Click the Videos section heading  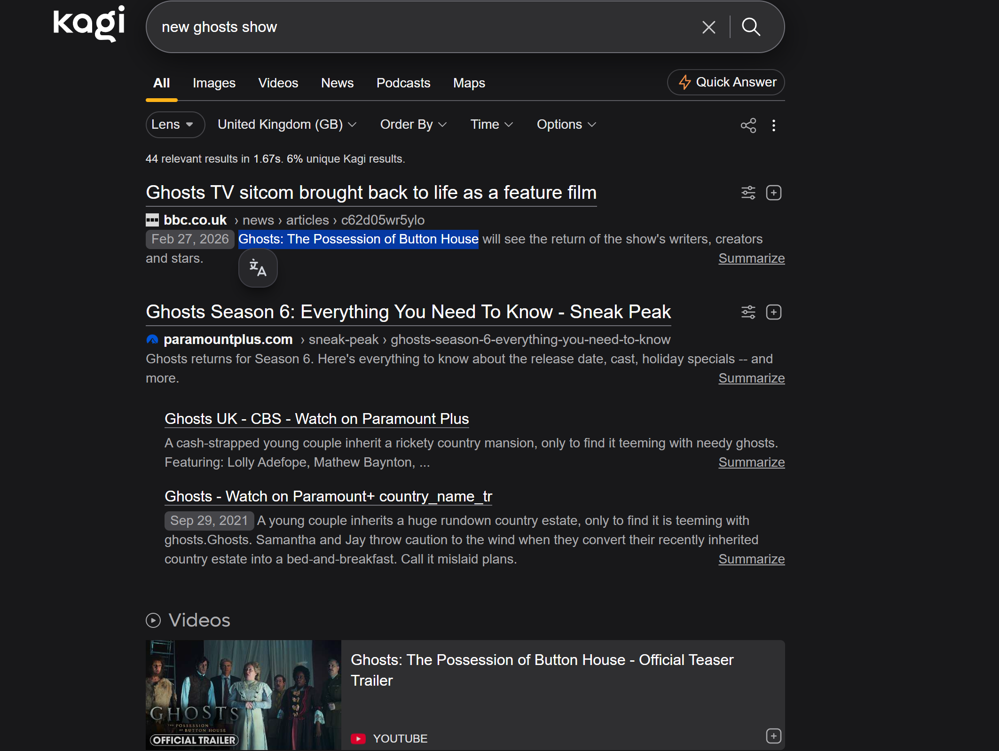[199, 620]
